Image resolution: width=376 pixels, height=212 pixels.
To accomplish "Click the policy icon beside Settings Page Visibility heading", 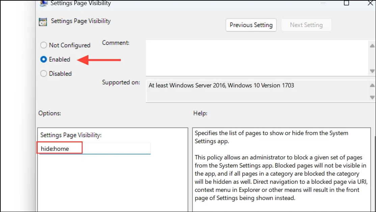I will [43, 22].
